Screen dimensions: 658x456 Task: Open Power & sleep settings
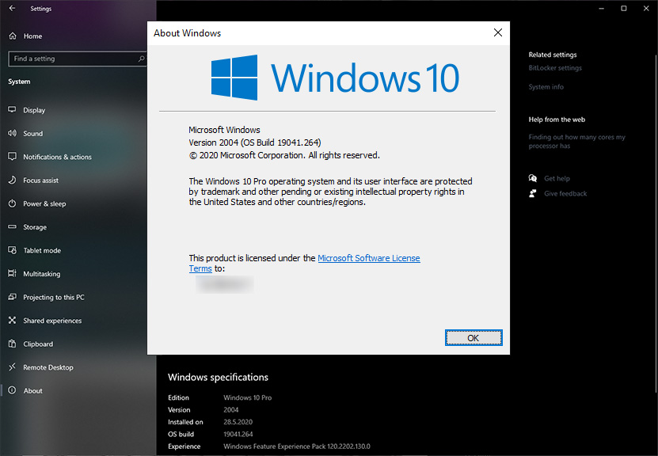point(44,204)
